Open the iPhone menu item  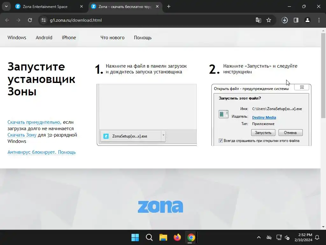(69, 38)
